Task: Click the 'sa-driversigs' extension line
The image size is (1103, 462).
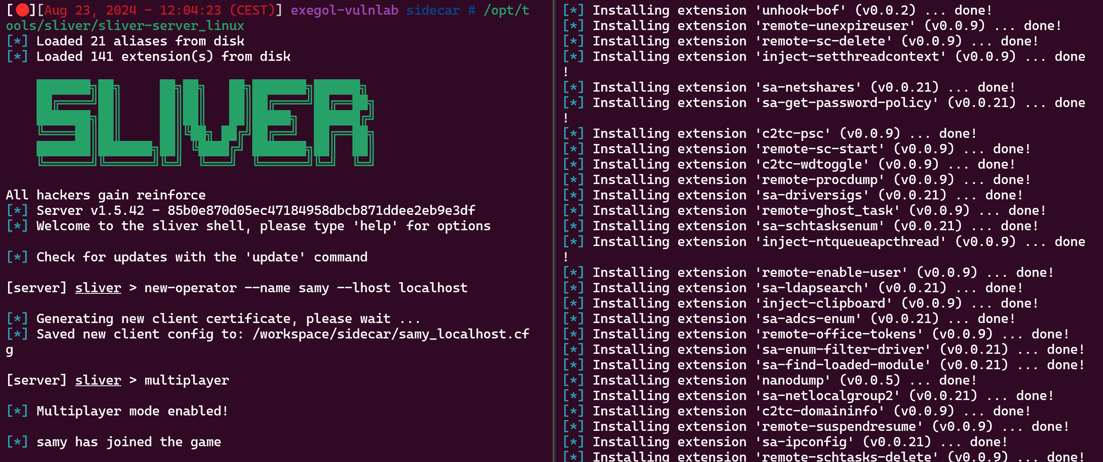Action: click(793, 195)
